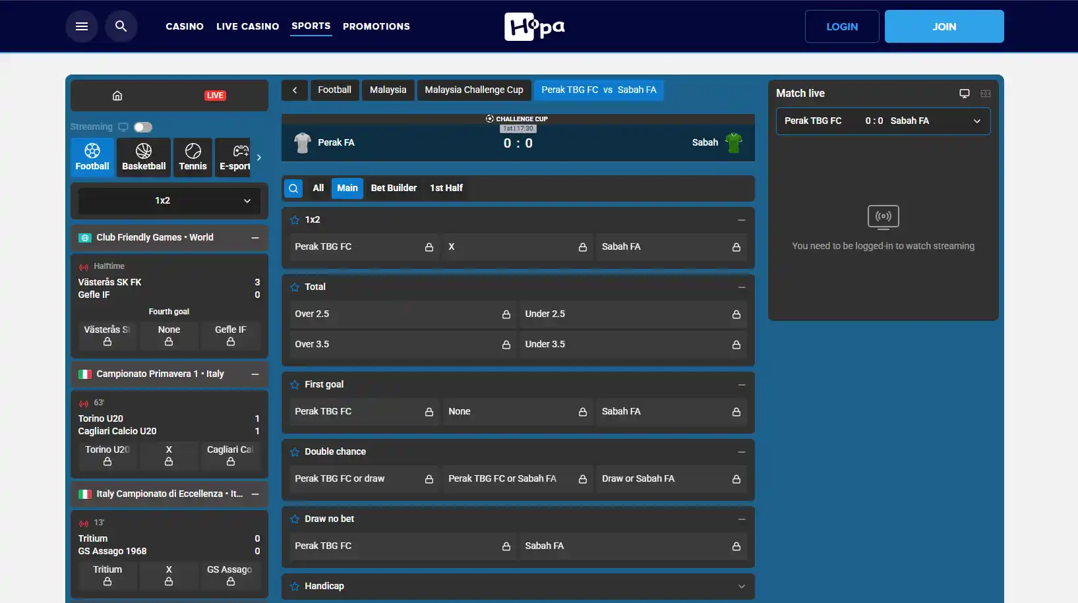
Task: Collapse Italy Campionato di Eccellenza section
Action: 255,494
